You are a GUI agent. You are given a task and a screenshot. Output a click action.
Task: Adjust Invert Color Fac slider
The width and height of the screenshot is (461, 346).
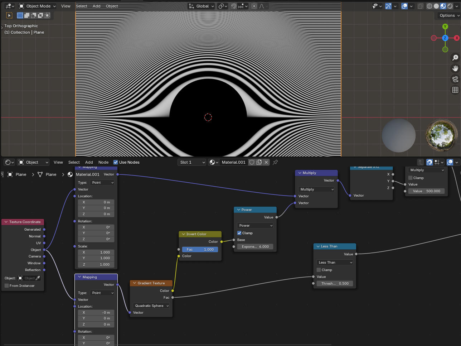[x=200, y=250]
